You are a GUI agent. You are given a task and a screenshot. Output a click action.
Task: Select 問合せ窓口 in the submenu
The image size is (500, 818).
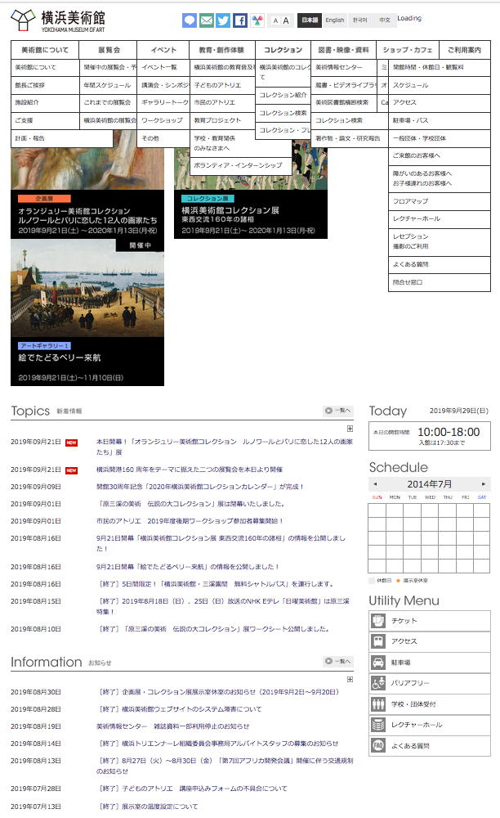tap(439, 282)
